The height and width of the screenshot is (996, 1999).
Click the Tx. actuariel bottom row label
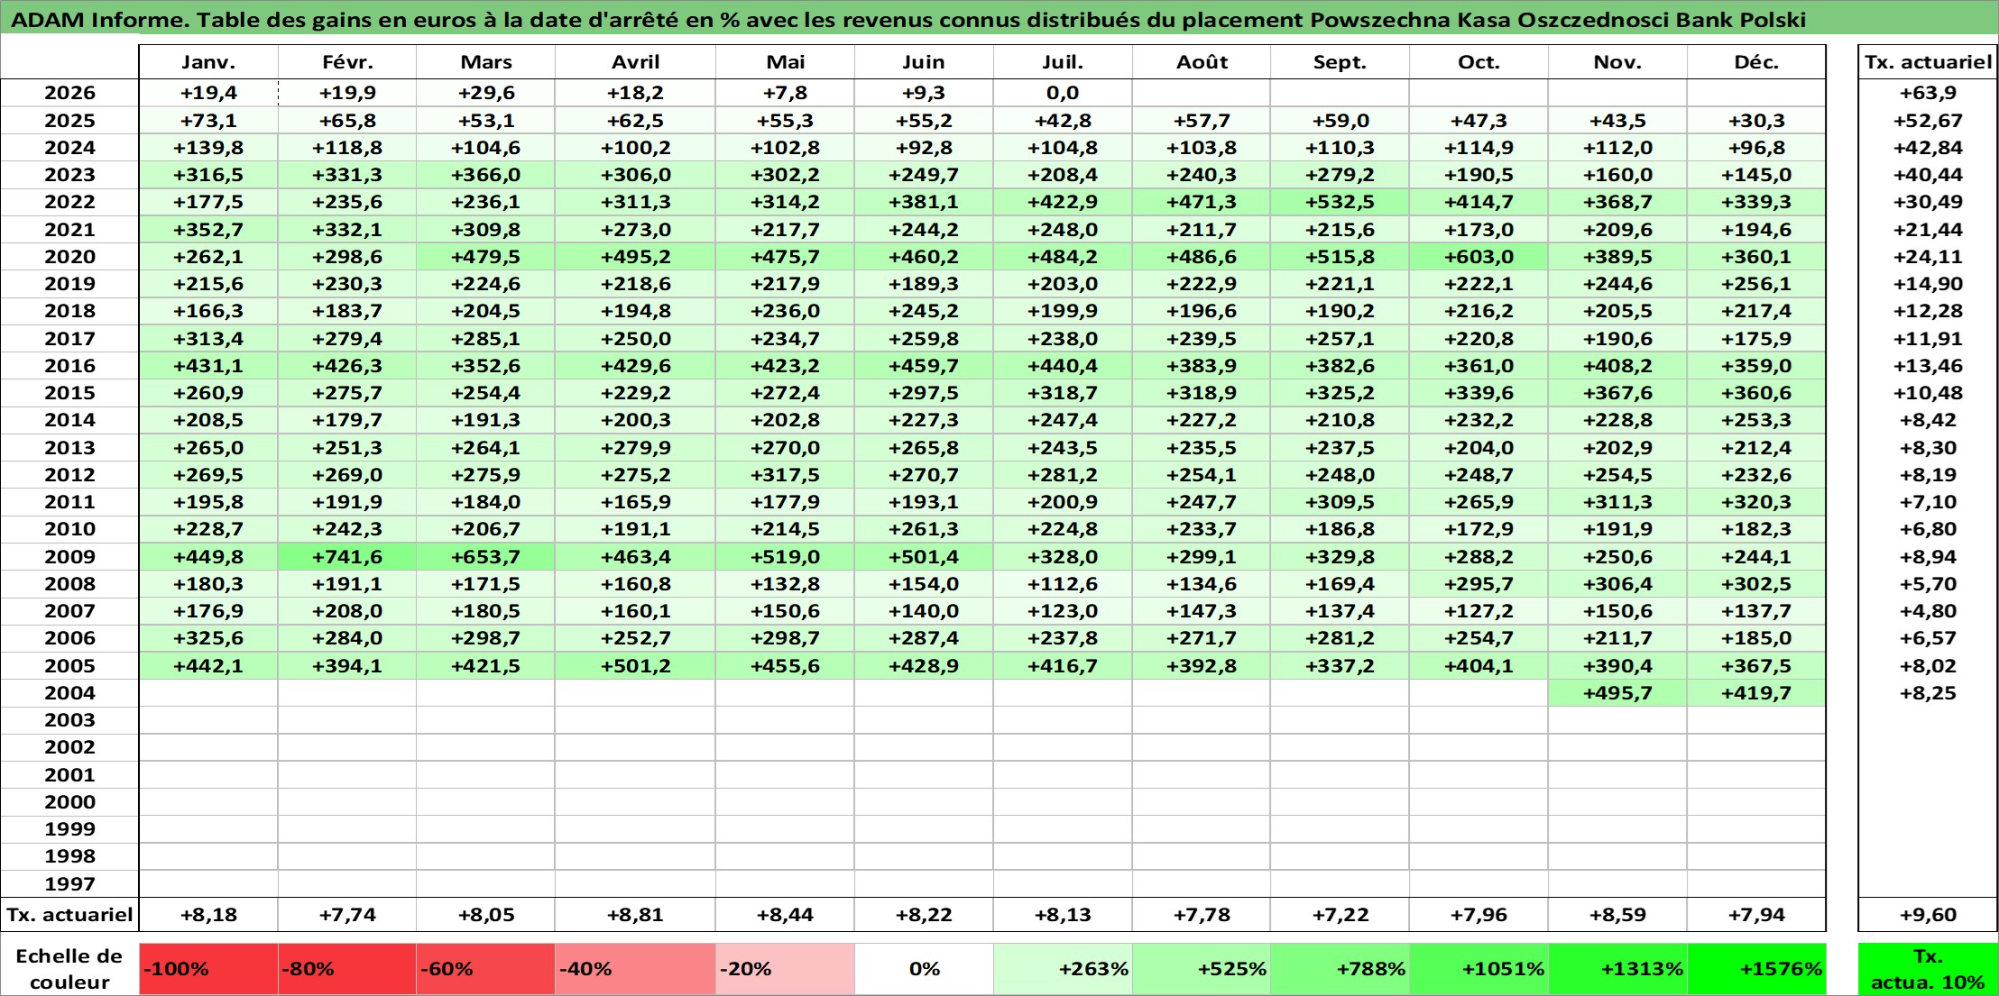(69, 915)
